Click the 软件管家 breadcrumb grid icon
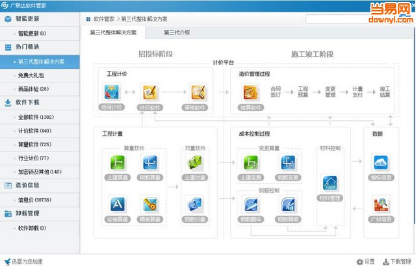Image resolution: width=416 pixels, height=267 pixels. point(88,19)
